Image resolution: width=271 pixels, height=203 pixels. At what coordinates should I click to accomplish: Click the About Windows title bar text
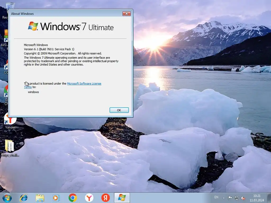[22, 14]
